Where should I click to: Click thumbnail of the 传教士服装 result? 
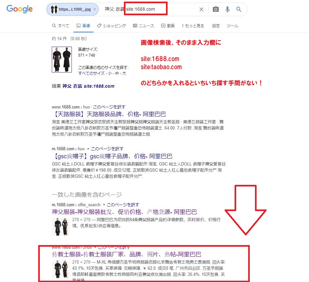61,269
